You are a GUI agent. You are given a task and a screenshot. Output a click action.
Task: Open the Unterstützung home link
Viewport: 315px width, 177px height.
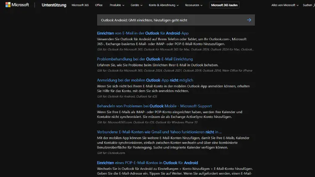54,5
